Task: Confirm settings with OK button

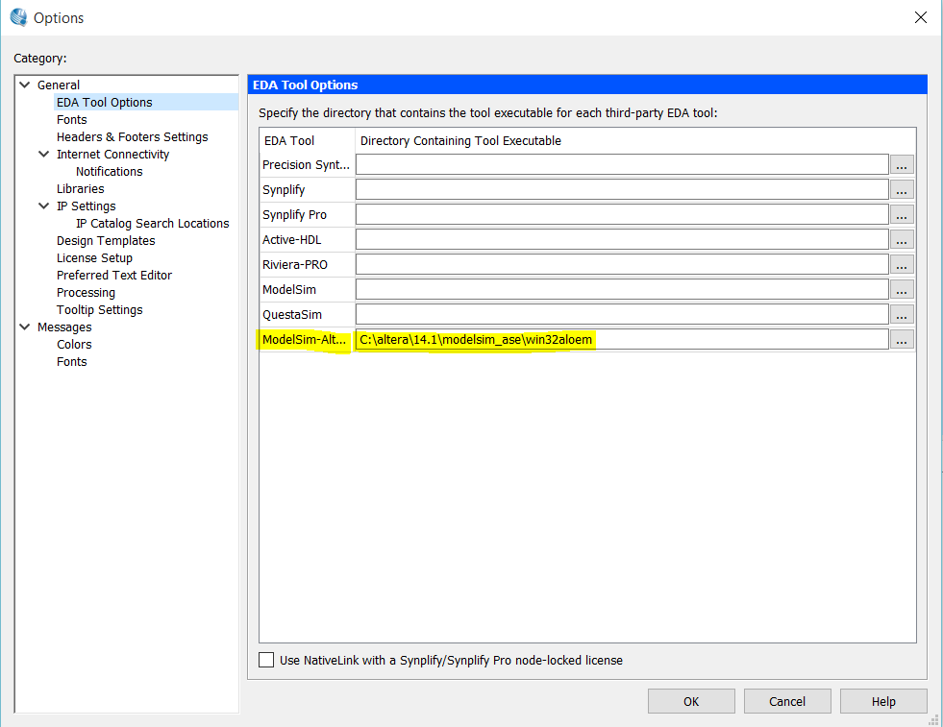Action: click(x=691, y=701)
